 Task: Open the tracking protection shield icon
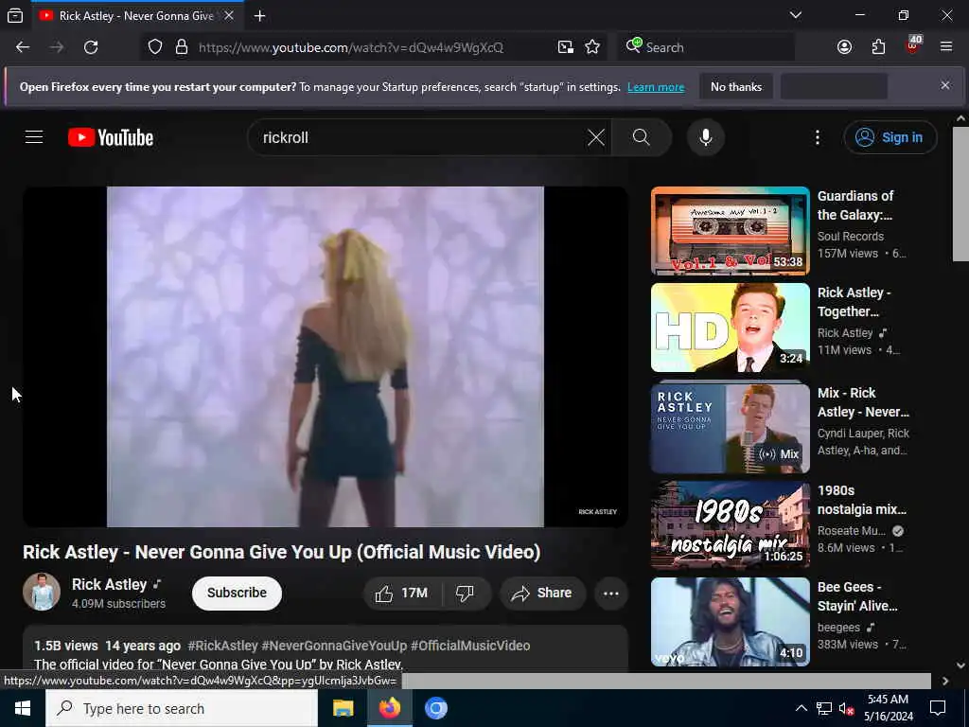click(155, 47)
